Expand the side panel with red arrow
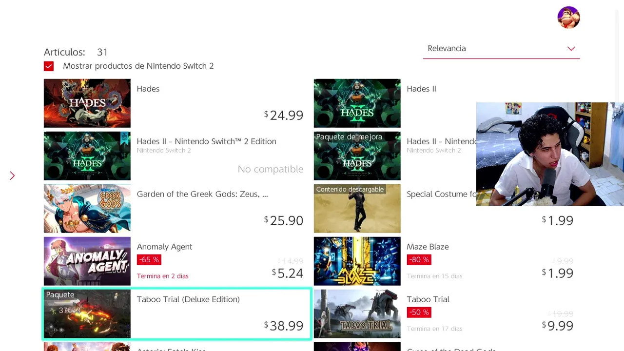This screenshot has height=351, width=624. [12, 175]
